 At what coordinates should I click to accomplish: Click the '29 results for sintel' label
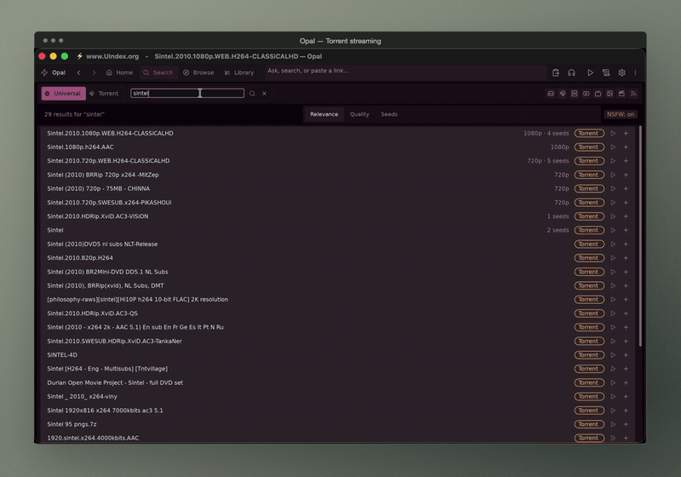[x=74, y=114]
